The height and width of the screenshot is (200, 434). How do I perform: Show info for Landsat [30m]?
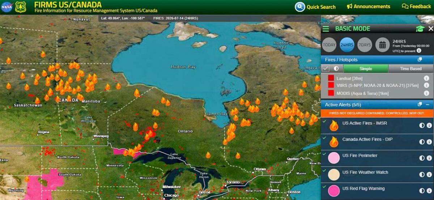point(426,78)
